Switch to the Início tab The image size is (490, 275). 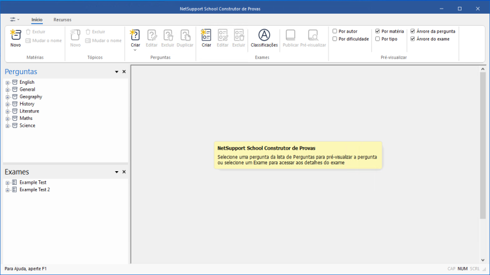[37, 20]
